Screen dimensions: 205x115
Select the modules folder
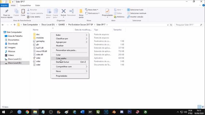coord(40,38)
